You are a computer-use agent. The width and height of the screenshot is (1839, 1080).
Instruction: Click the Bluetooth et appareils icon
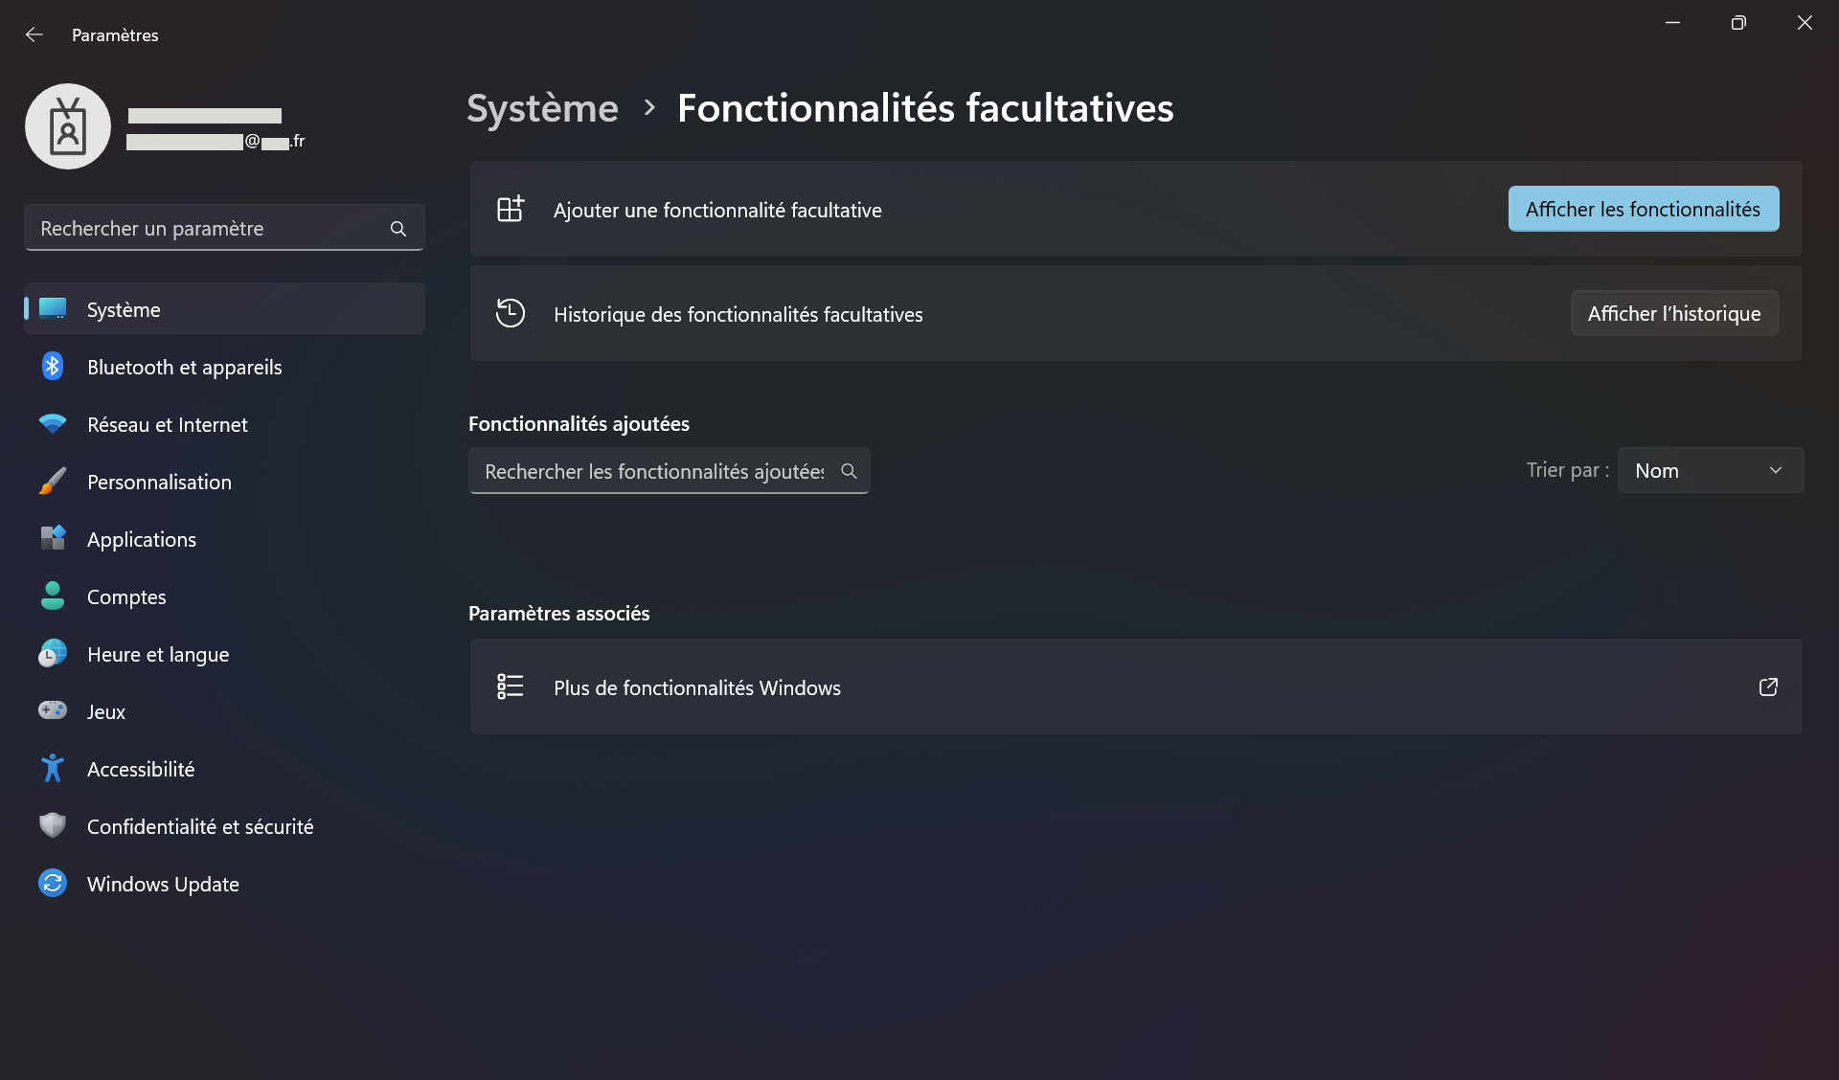pyautogui.click(x=53, y=367)
